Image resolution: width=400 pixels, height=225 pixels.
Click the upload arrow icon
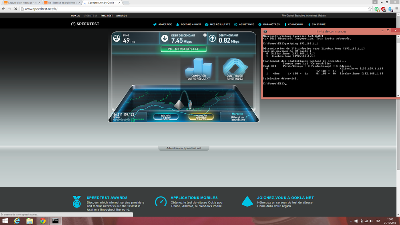coord(212,38)
